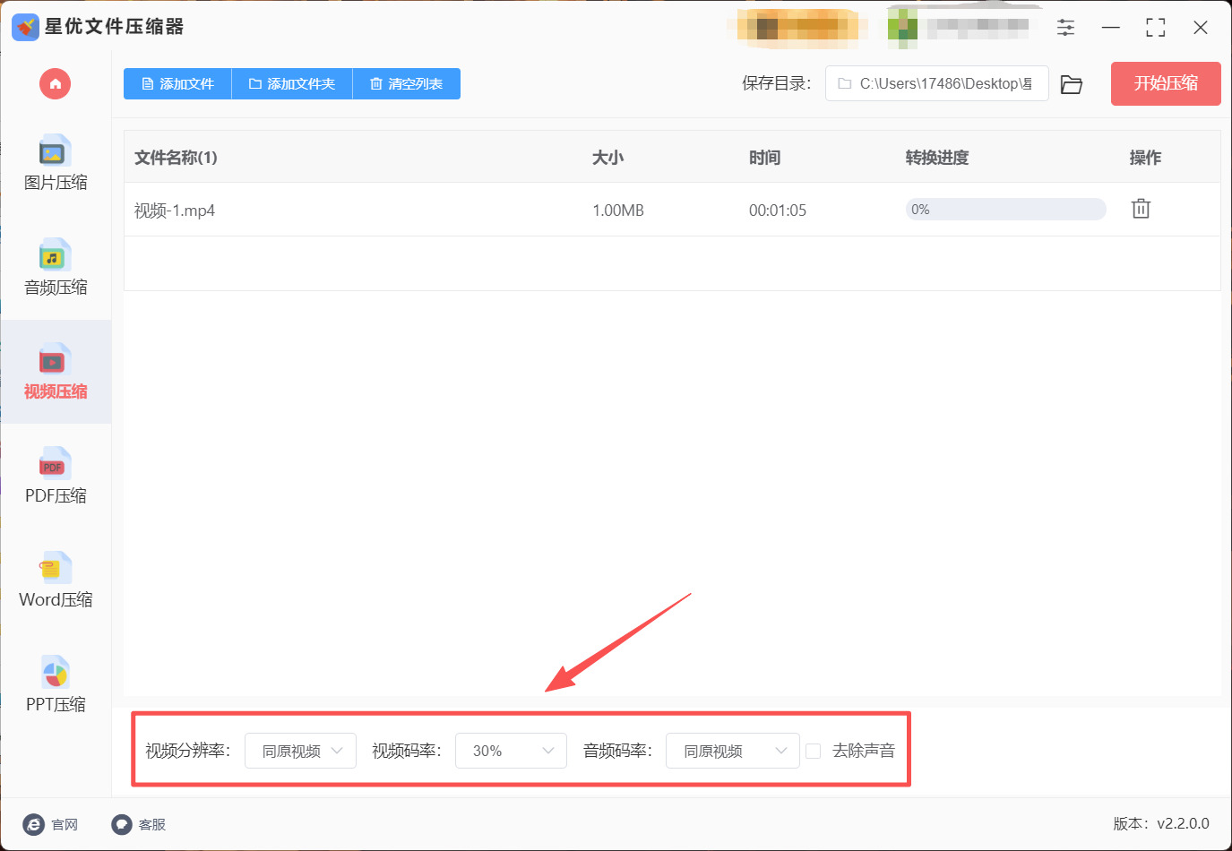Select file row 视频-1.mp4
This screenshot has width=1232, height=851.
[672, 210]
